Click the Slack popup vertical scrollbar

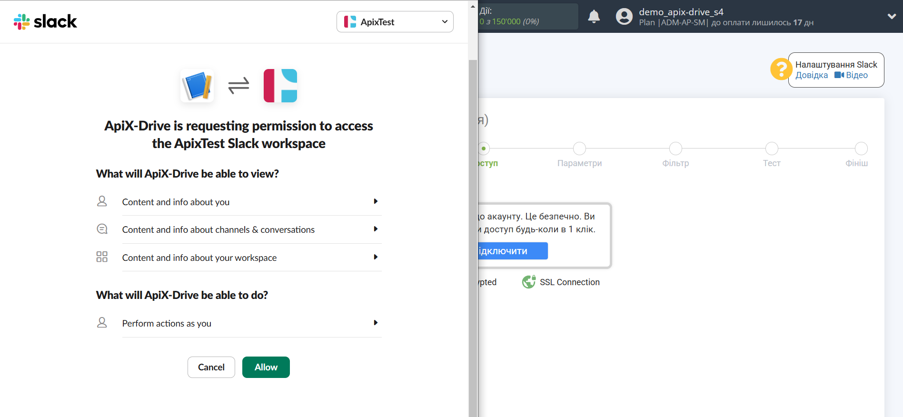pos(473,238)
